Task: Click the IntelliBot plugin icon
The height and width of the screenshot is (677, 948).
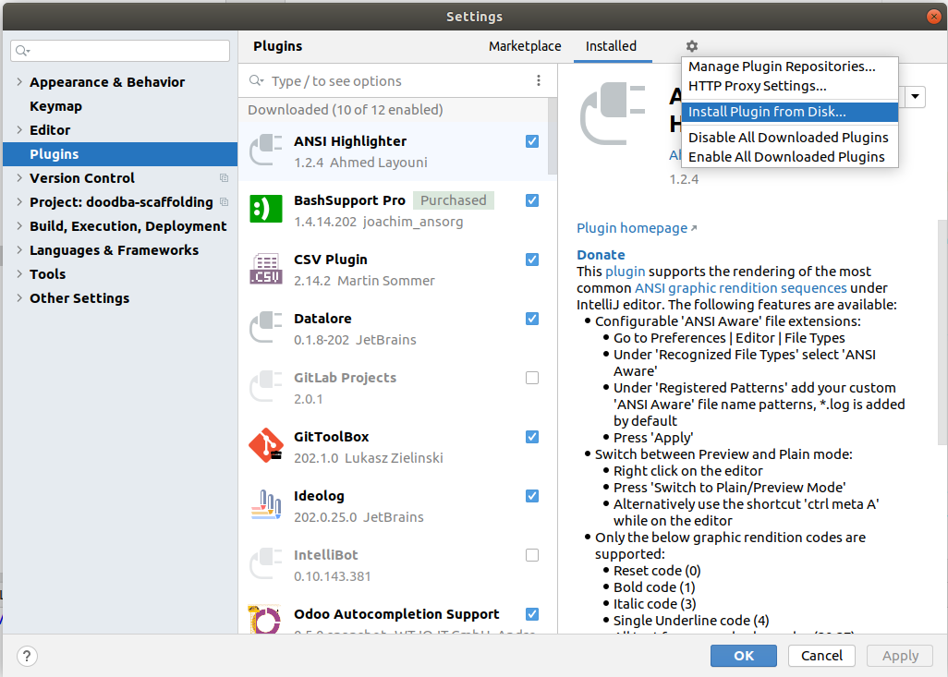Action: point(266,564)
